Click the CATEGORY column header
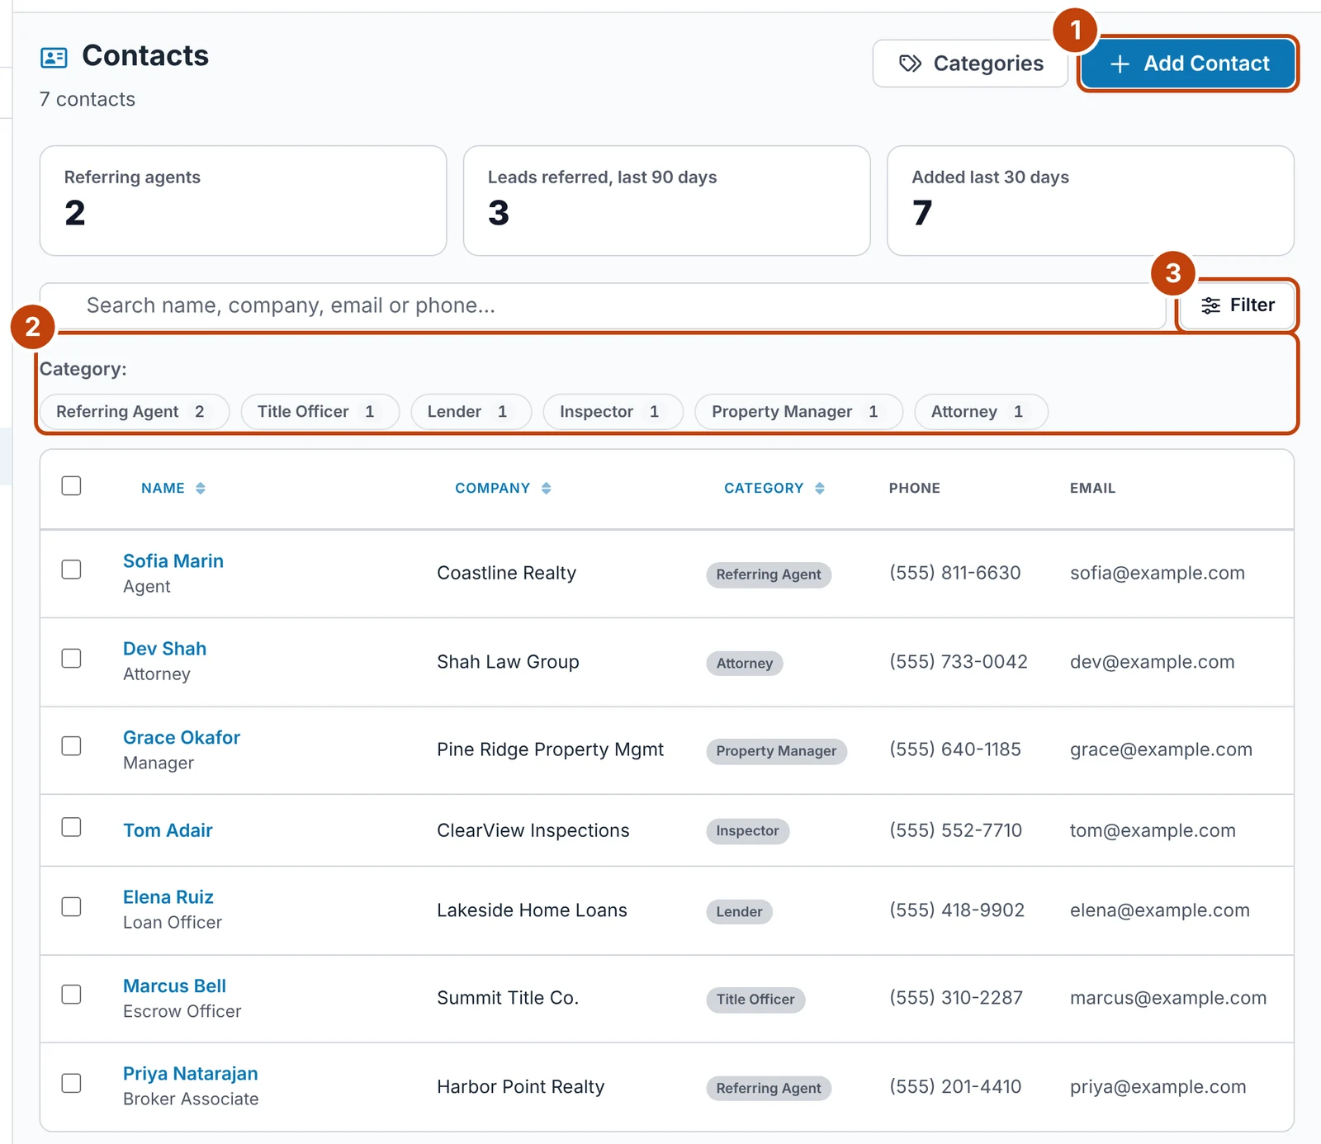Image resolution: width=1321 pixels, height=1144 pixels. [764, 489]
